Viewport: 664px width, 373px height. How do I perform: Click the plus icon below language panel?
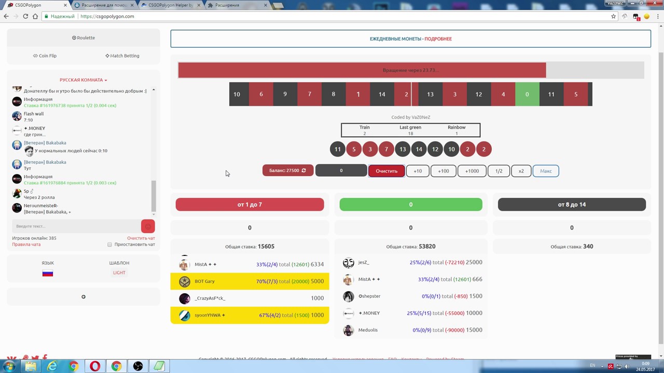83,297
